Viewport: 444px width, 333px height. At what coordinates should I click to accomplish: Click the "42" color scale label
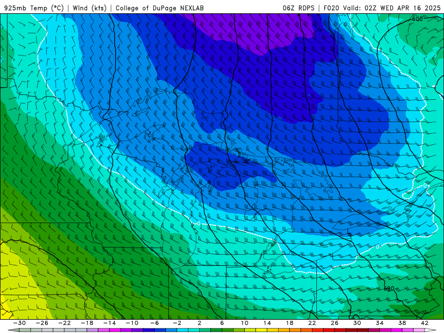tap(425, 323)
